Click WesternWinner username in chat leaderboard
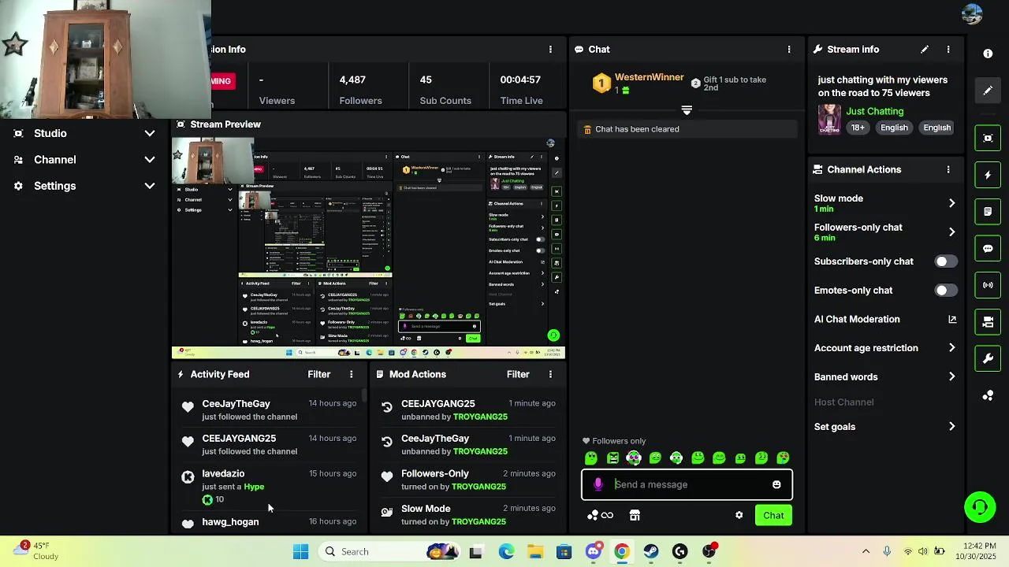 click(649, 77)
